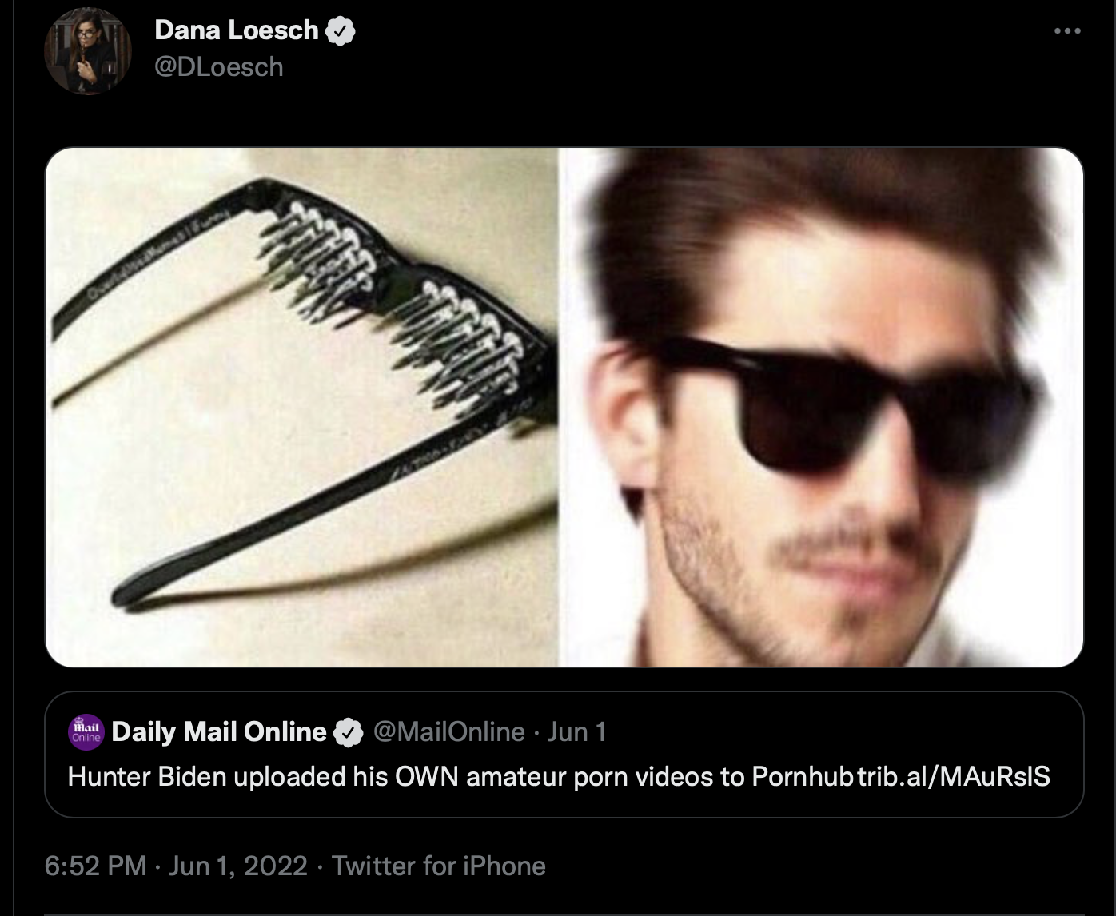This screenshot has width=1116, height=916.
Task: View the sunglasses man image on right
Action: (821, 407)
